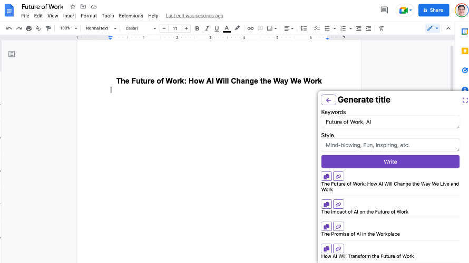The image size is (469, 263).
Task: Insert a link using the toolbar
Action: click(250, 28)
